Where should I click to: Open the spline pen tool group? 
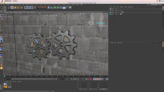(x=52, y=7)
